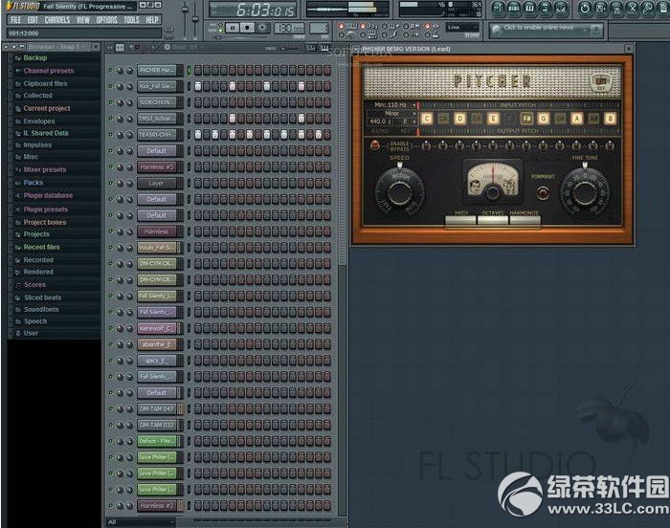
Task: Click the record transport button
Action: [262, 28]
